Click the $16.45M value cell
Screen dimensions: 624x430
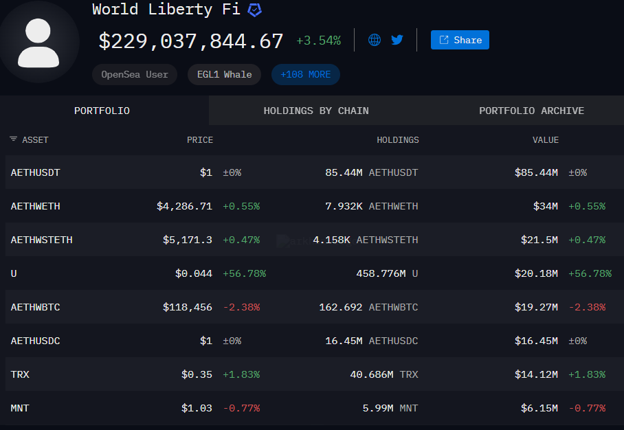point(536,341)
